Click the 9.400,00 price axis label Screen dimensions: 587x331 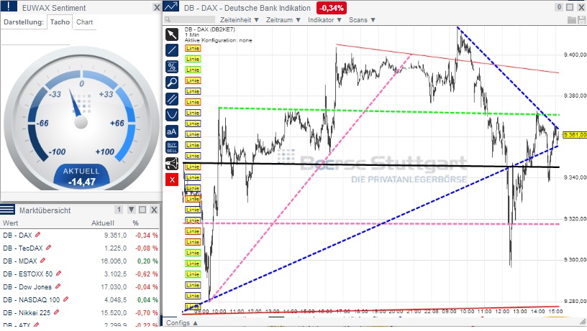click(x=575, y=55)
